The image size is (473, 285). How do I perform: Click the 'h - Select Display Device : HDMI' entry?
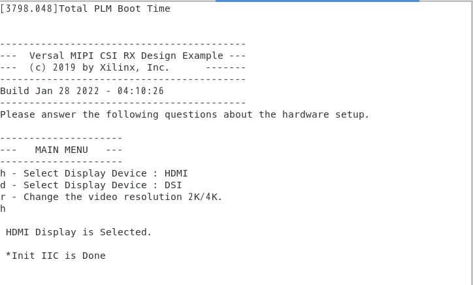94,174
